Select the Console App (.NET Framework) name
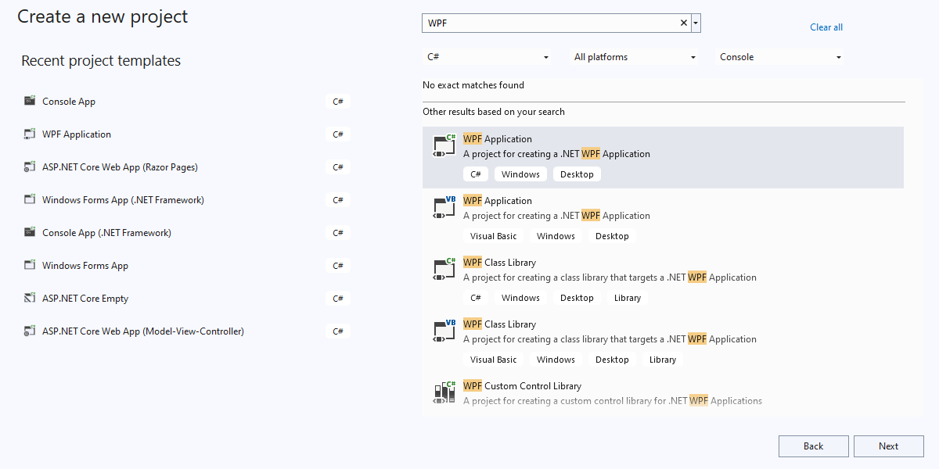 (x=106, y=233)
